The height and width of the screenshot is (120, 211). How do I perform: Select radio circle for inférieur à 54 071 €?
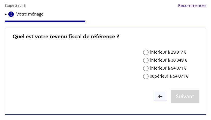[x=146, y=68]
